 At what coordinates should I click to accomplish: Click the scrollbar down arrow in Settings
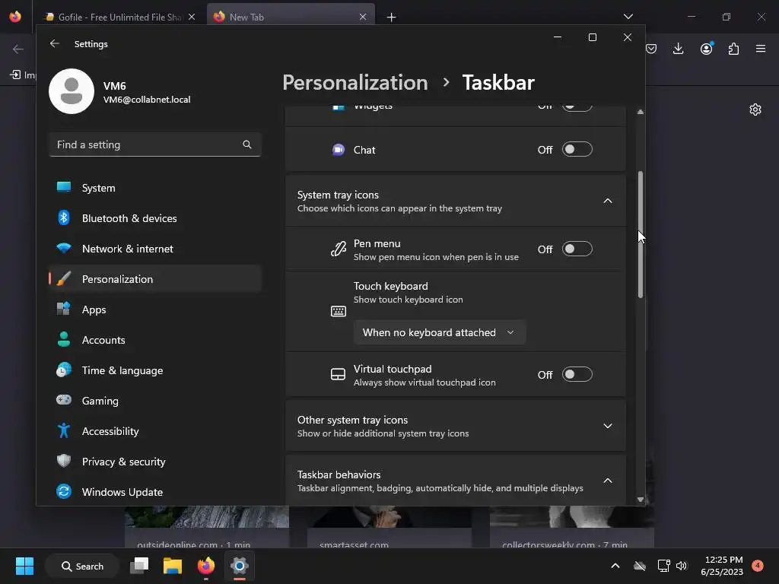641,500
